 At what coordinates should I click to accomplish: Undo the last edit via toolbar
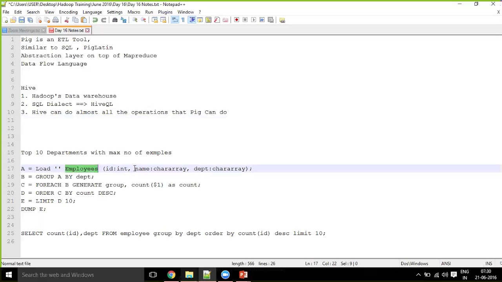point(95,20)
